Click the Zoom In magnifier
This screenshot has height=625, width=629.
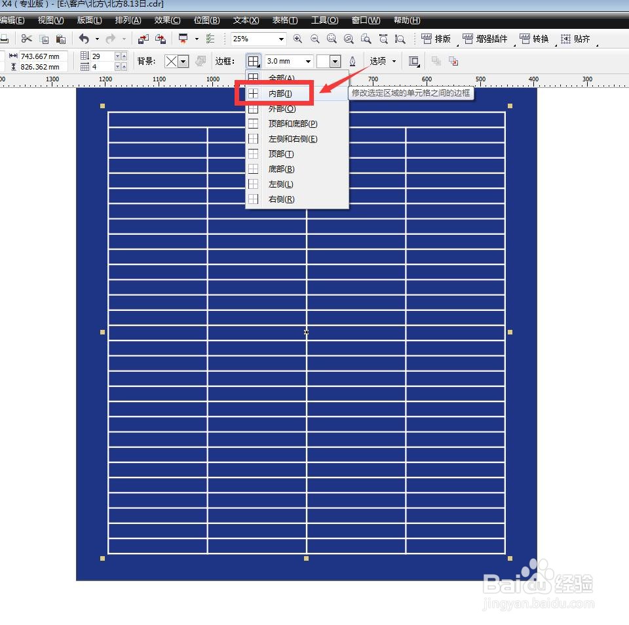297,39
